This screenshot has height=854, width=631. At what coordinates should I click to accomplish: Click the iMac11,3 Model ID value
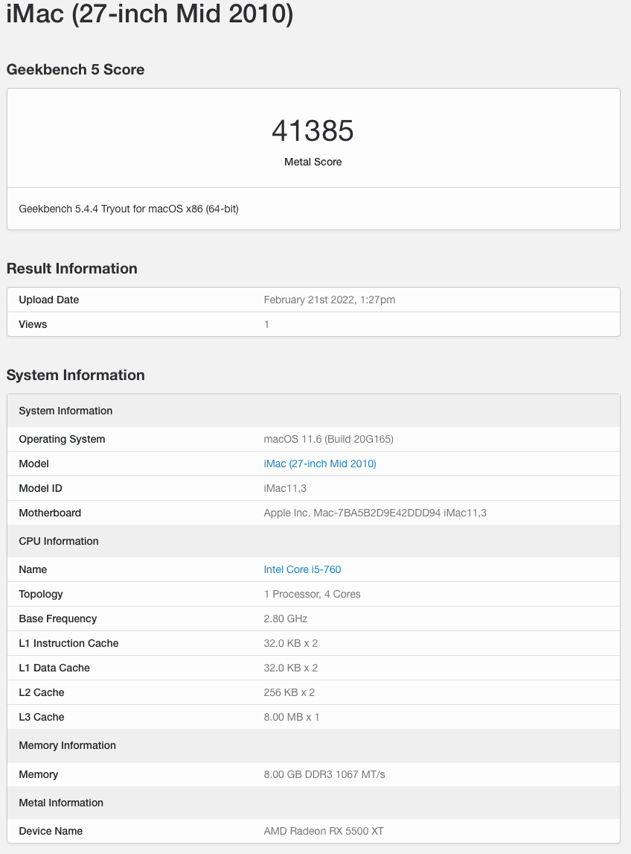(286, 488)
